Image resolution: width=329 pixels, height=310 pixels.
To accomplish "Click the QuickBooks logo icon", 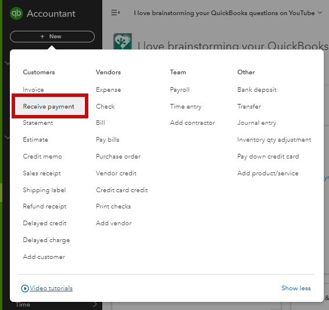I will 16,13.
